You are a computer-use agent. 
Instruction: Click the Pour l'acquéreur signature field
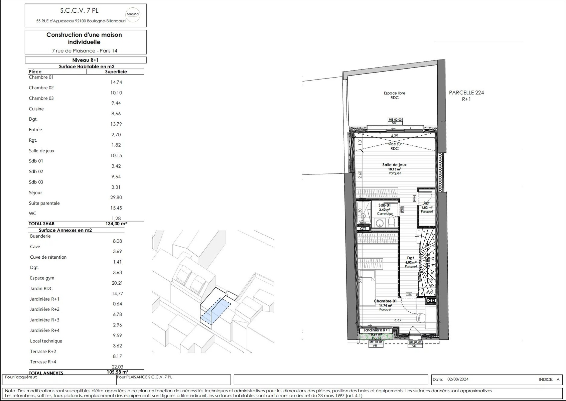(x=59, y=380)
